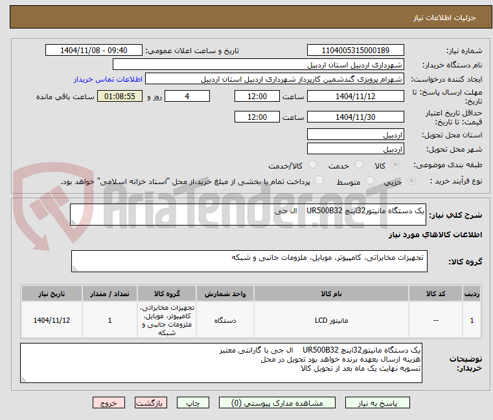Viewport: 493px width, 420px height.
Task: Click the remaining days field showing 4
Action: 187,97
